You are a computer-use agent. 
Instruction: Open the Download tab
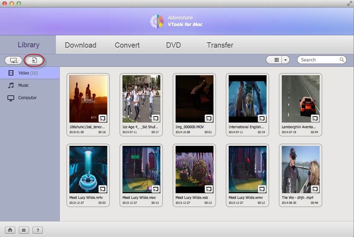click(x=80, y=45)
